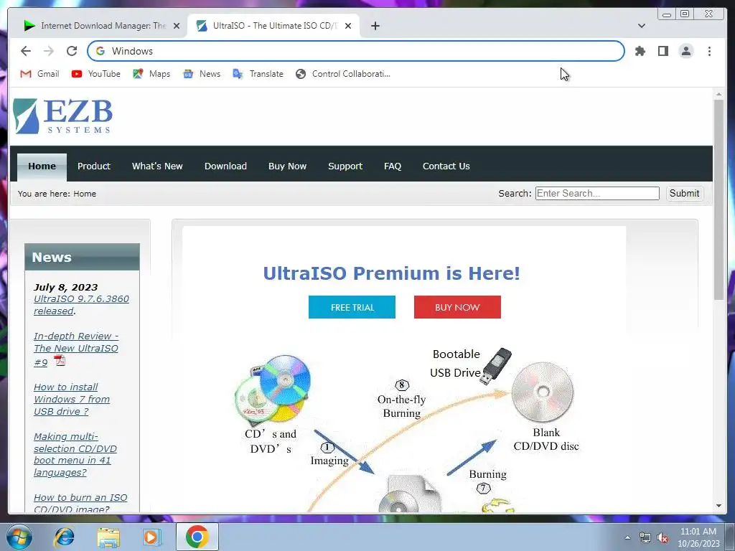
Task: Expand the tab search dropdown arrow
Action: click(641, 26)
